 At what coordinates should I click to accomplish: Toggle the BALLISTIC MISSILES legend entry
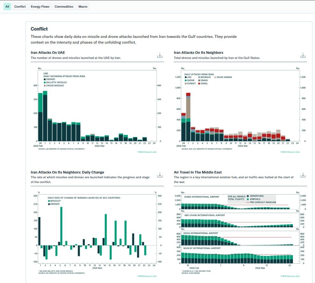pyautogui.click(x=55, y=82)
